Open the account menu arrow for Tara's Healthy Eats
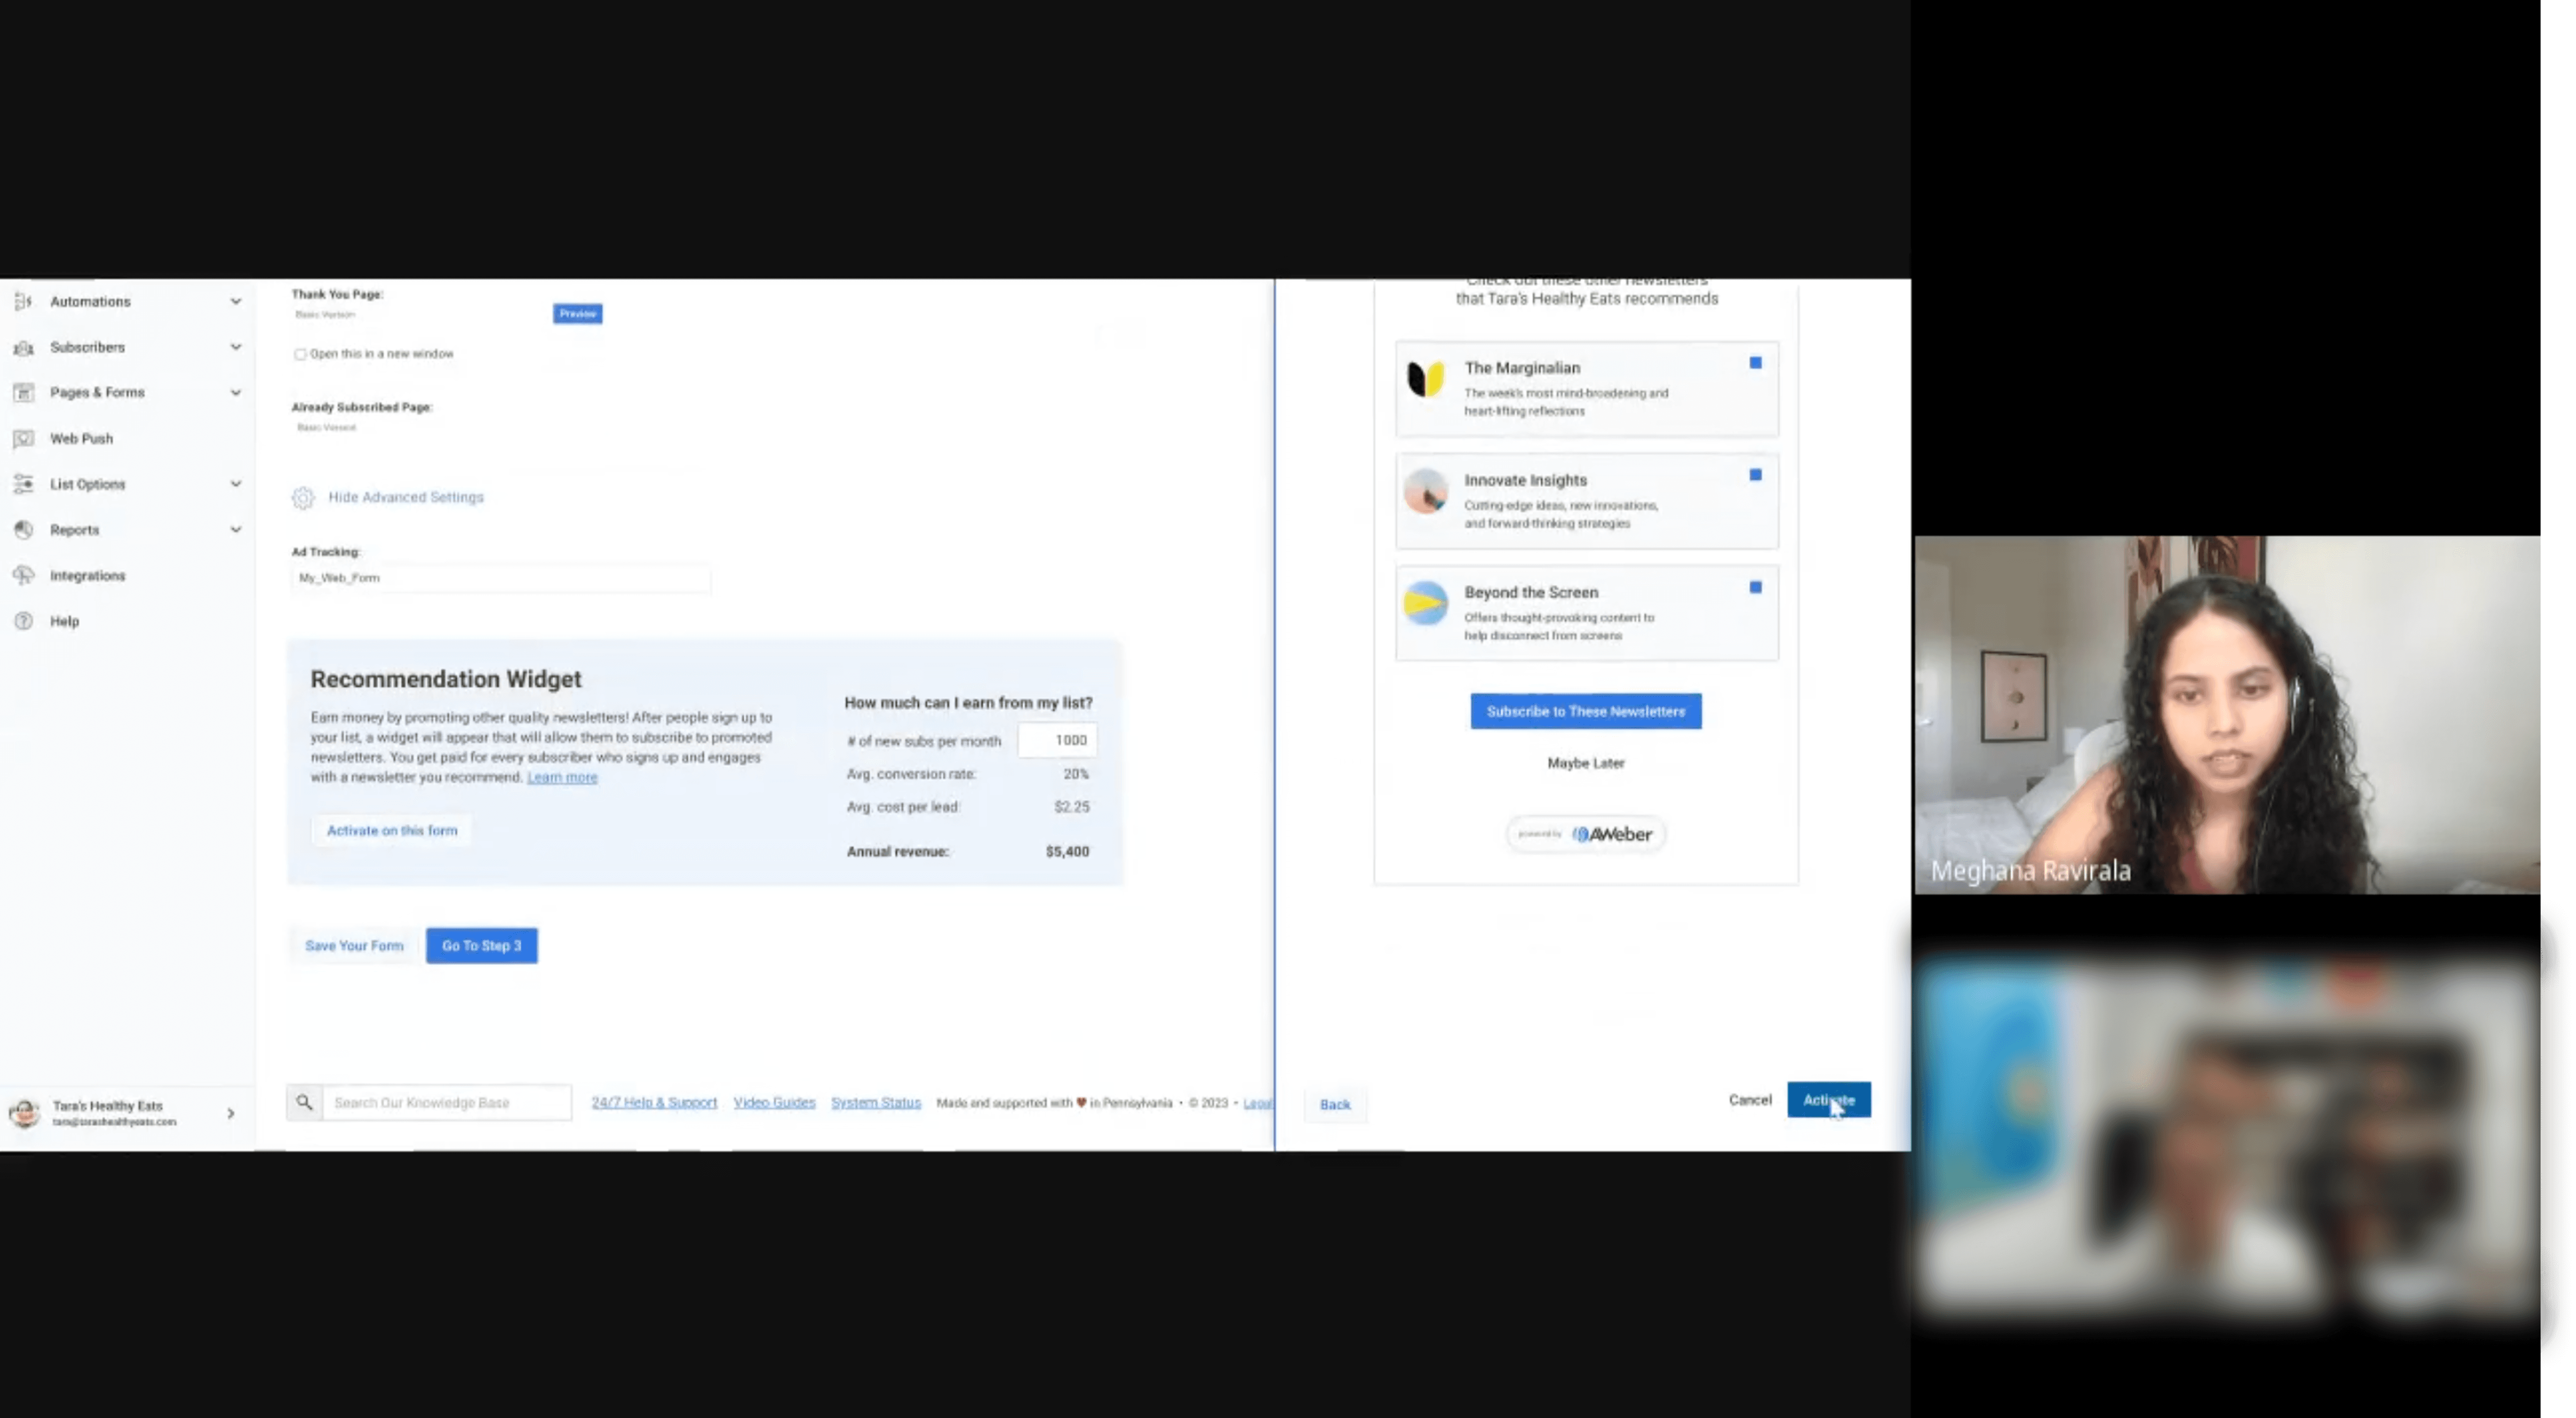2576x1418 pixels. (231, 1113)
